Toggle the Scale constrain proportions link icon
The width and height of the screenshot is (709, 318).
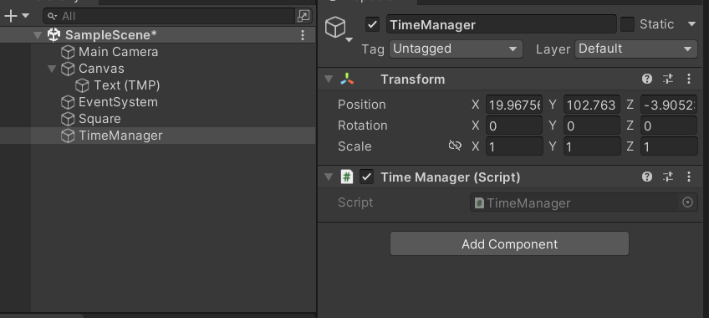455,146
